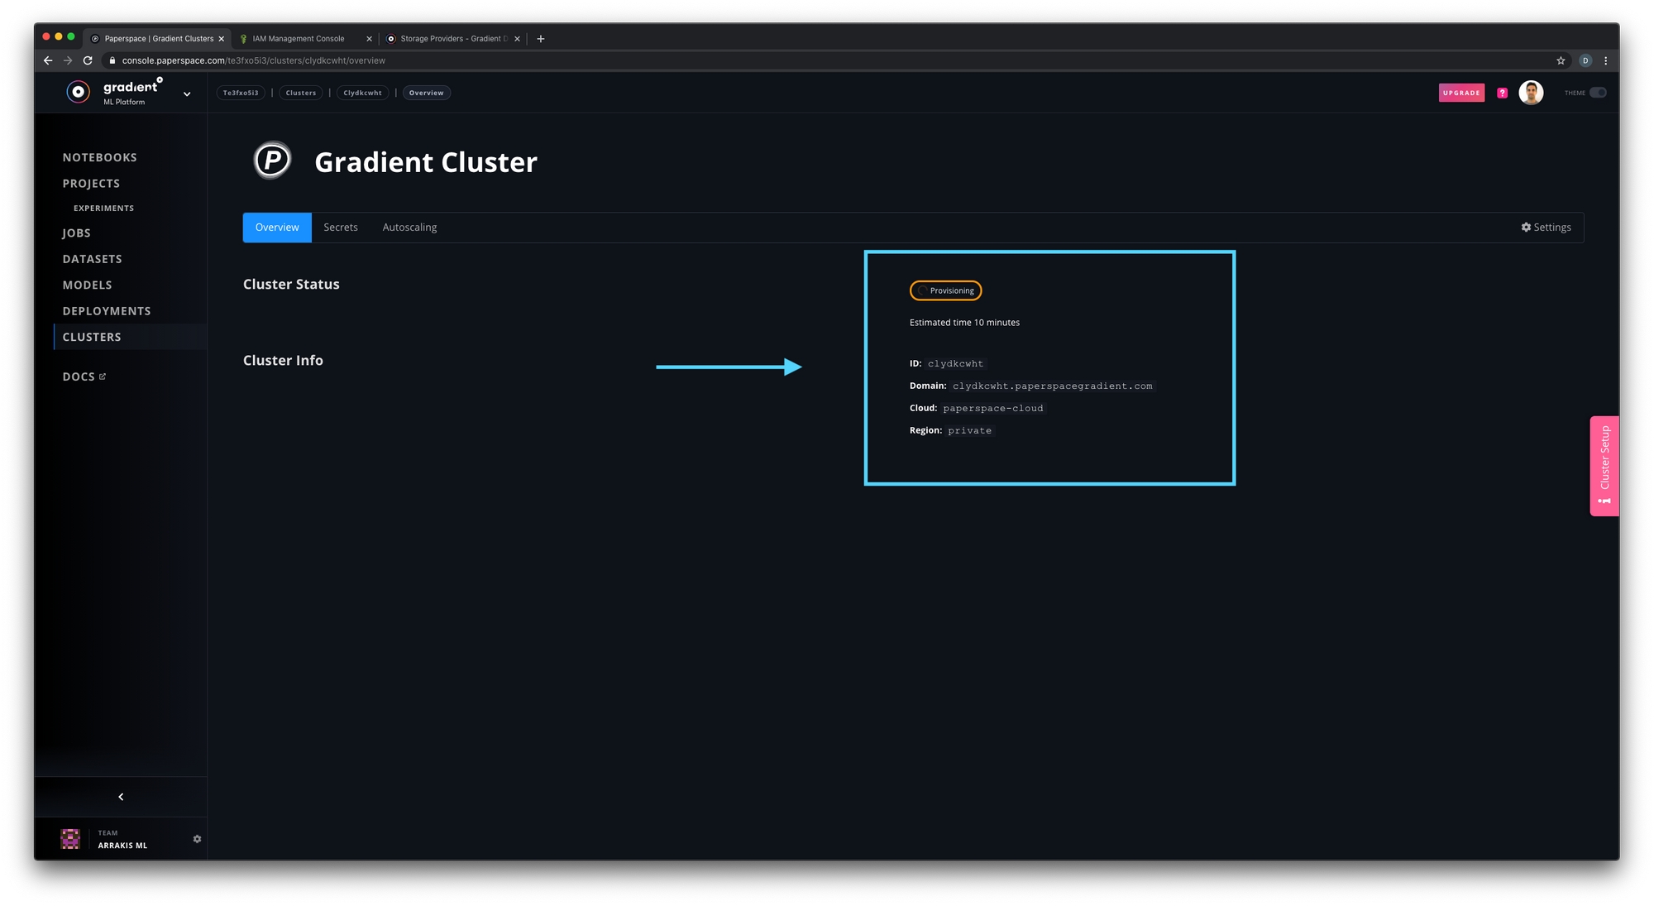Open team settings gear icon
The image size is (1654, 906).
[x=197, y=839]
